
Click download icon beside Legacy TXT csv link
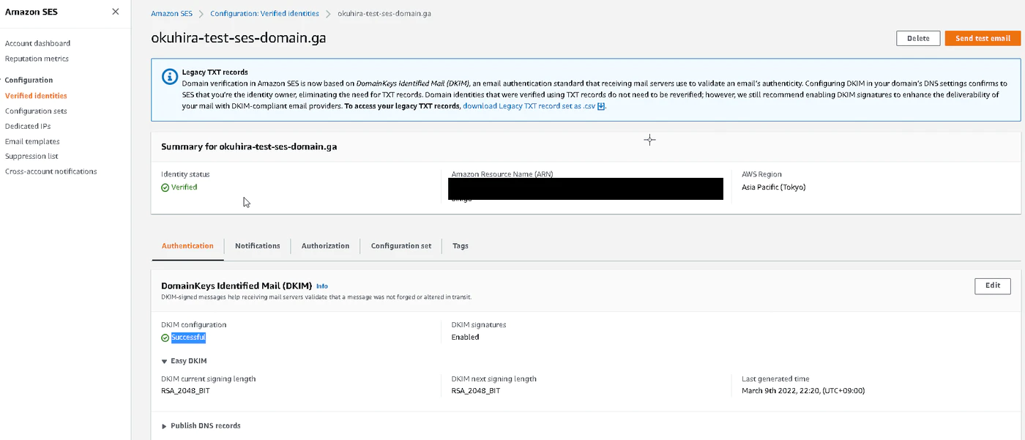click(601, 106)
